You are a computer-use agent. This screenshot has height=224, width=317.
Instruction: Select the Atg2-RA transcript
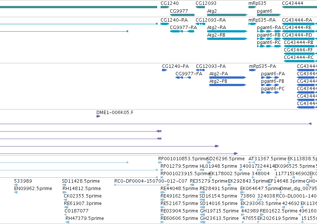[227, 31]
